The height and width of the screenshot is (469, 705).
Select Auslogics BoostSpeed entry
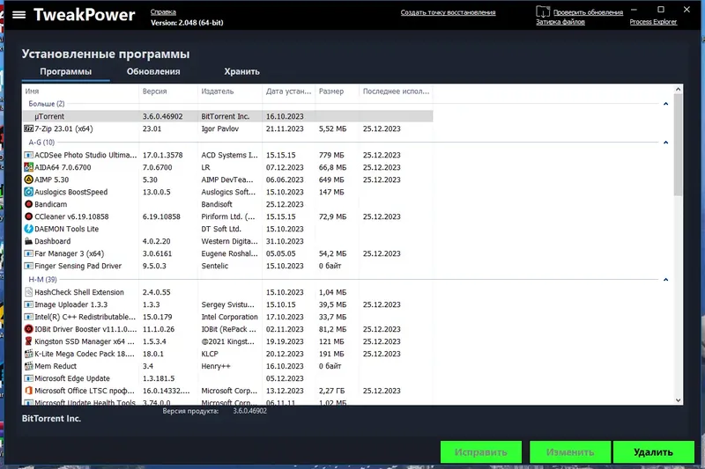tap(227, 192)
